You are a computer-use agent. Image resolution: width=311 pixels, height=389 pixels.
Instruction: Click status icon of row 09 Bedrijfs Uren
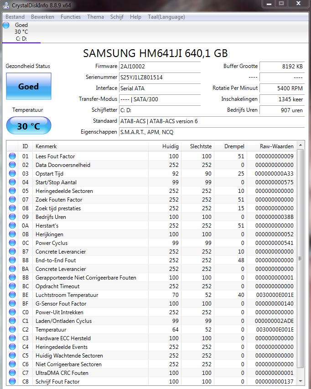pos(12,217)
